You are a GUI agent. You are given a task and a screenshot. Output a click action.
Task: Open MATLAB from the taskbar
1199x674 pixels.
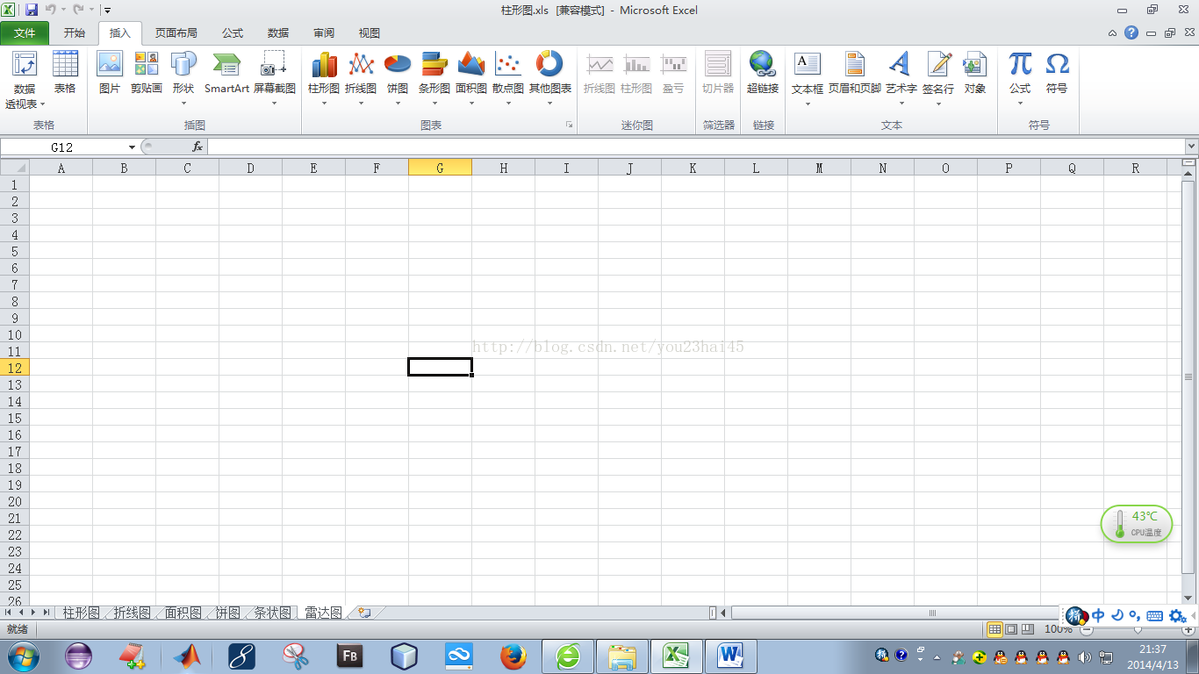pyautogui.click(x=187, y=656)
